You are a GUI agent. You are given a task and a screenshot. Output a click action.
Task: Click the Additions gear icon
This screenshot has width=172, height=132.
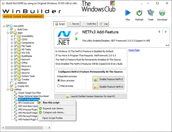[15, 83]
